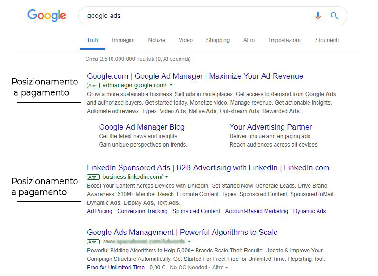The width and height of the screenshot is (378, 276).
Task: Select the Shopping tab
Action: pos(218,40)
